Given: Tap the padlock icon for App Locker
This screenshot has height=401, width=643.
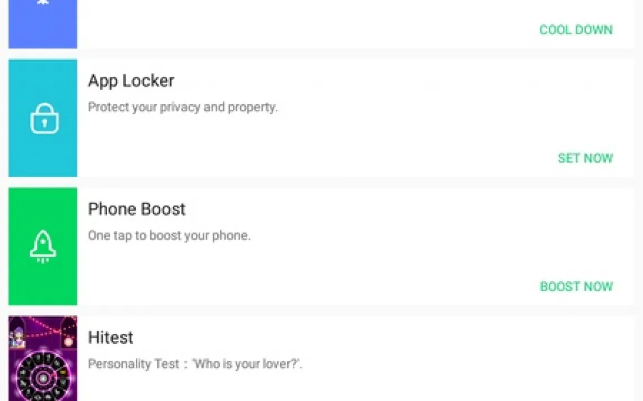Looking at the screenshot, I should 44,118.
